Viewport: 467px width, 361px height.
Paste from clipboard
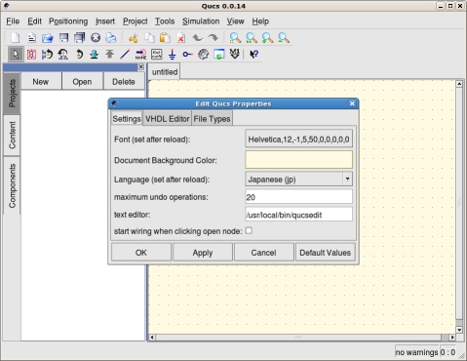[165, 38]
